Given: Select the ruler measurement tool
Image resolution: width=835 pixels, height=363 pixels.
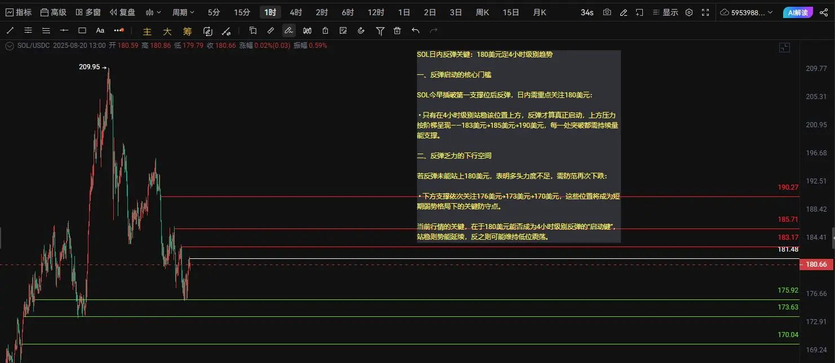Looking at the screenshot, I should tap(271, 30).
